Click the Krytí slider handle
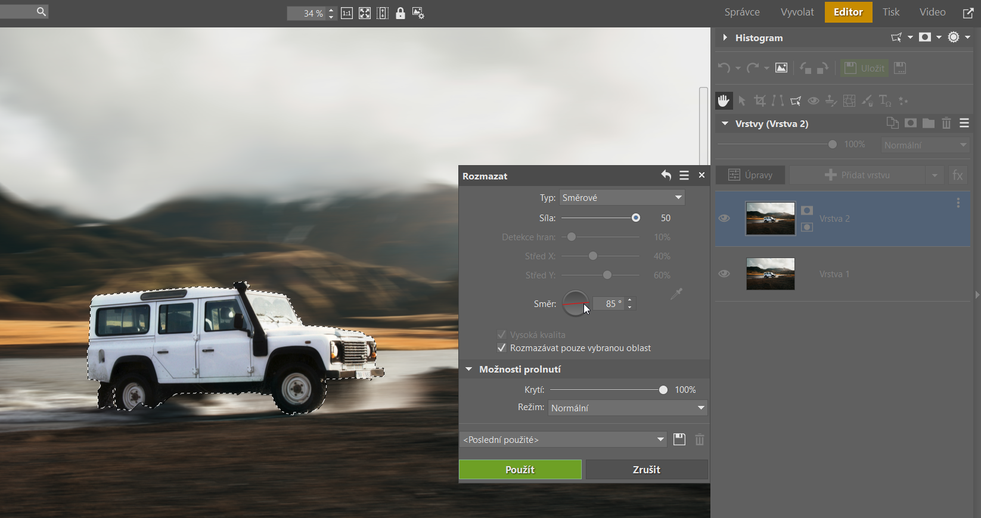 pos(663,390)
